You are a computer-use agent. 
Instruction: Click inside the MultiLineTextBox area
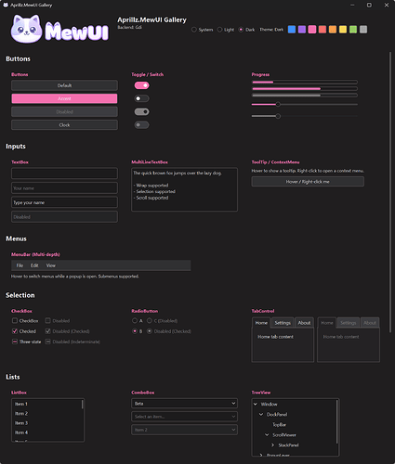point(184,189)
